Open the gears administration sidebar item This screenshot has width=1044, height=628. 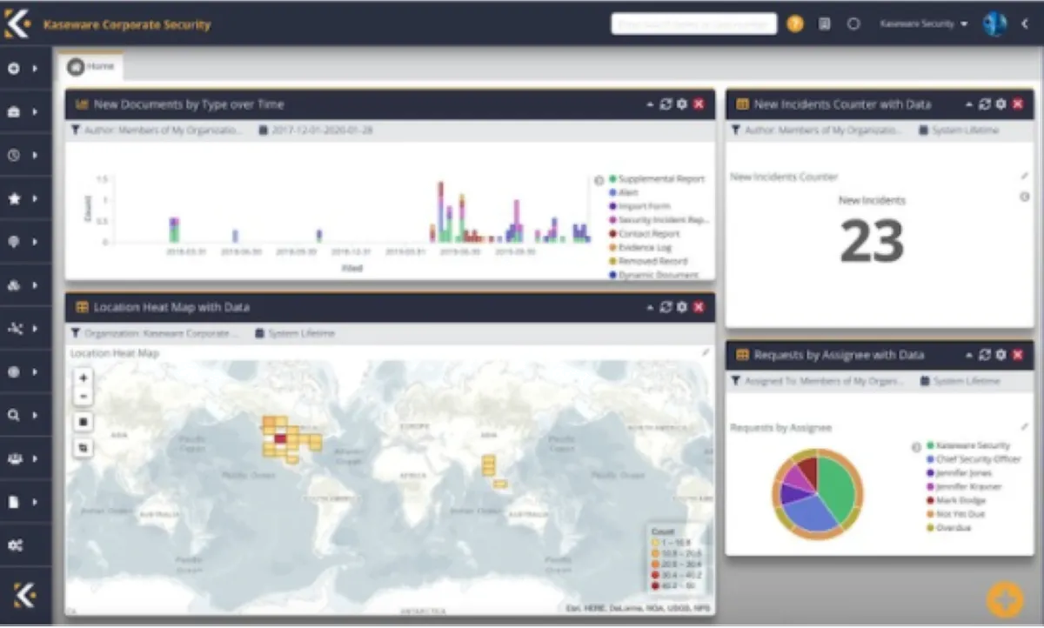[16, 545]
